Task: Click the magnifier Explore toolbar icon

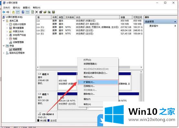Action: pyautogui.click(x=49, y=12)
